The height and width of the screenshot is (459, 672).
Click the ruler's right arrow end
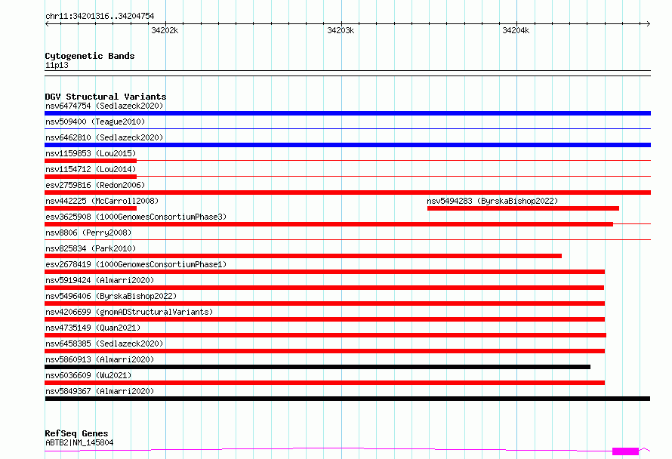pos(648,23)
